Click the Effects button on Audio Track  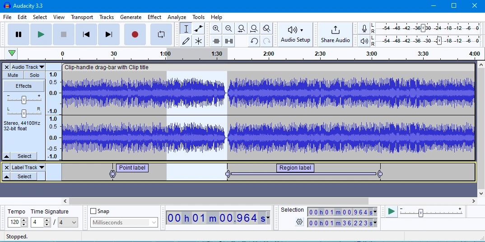[23, 86]
